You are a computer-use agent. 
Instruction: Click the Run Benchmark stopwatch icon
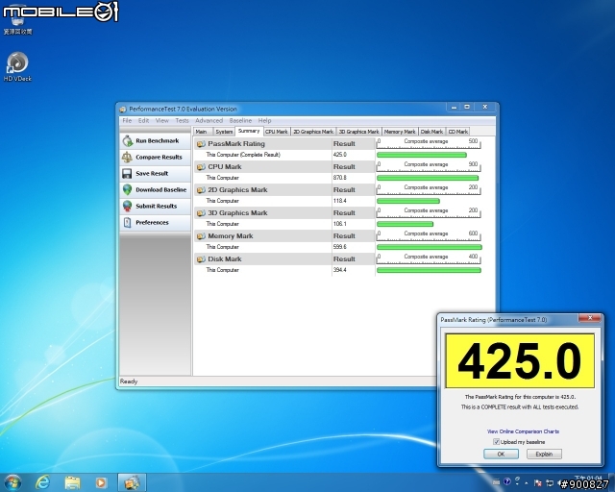click(x=128, y=141)
